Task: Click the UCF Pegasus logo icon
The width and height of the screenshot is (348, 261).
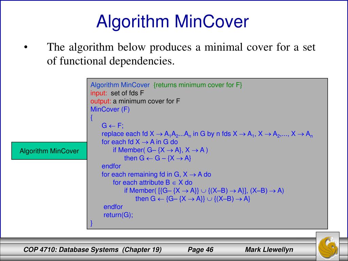Action: click(x=328, y=247)
